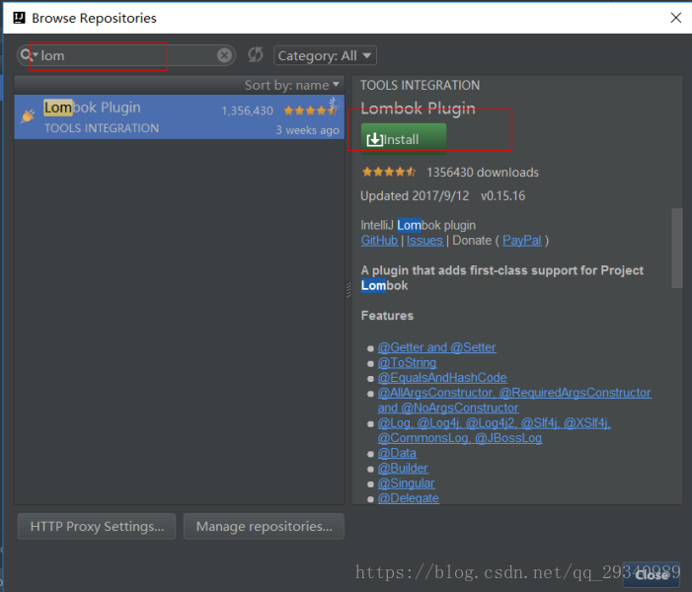The width and height of the screenshot is (692, 592).
Task: Install the Lombok Plugin
Action: tap(404, 139)
